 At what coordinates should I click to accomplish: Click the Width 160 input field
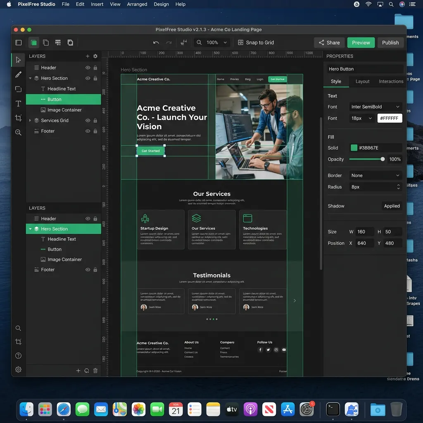click(364, 232)
